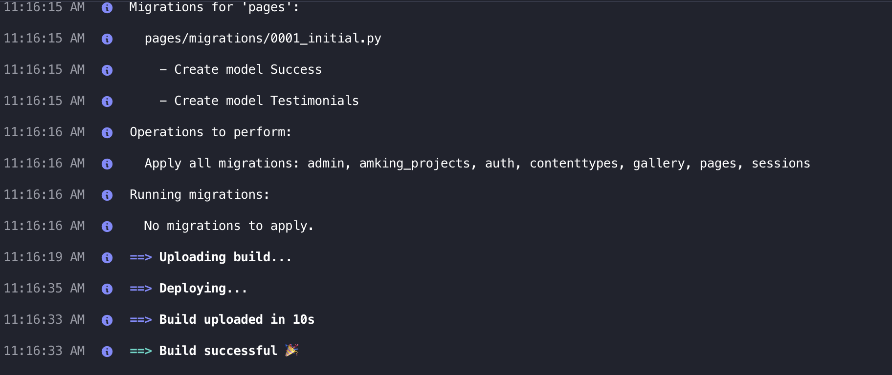Click info icon next to 0001_initial.py line
Screen dimensions: 892x375
(107, 39)
